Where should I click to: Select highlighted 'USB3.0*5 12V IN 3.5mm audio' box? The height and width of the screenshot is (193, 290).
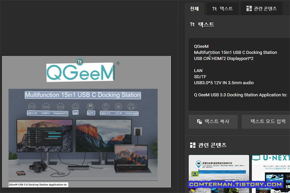click(119, 113)
